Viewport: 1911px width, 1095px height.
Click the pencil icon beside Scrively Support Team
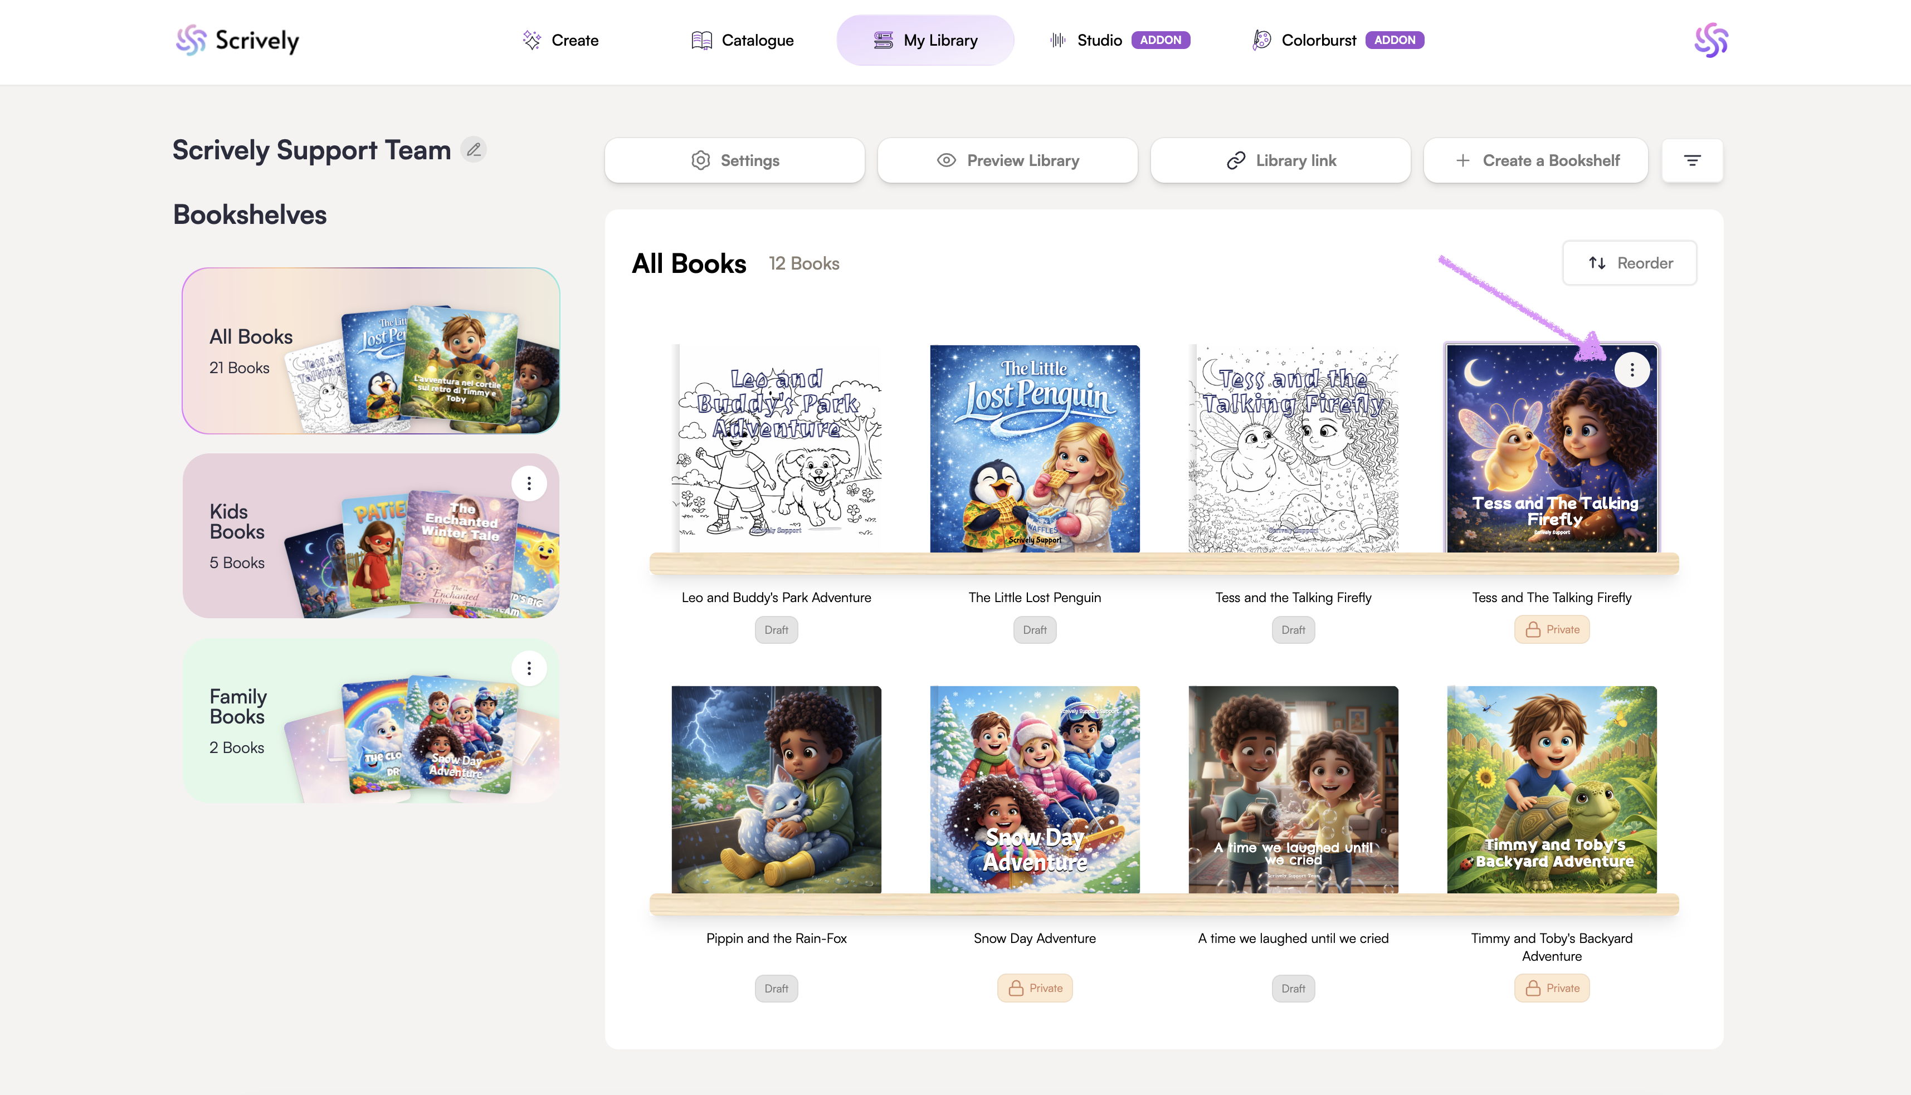473,150
